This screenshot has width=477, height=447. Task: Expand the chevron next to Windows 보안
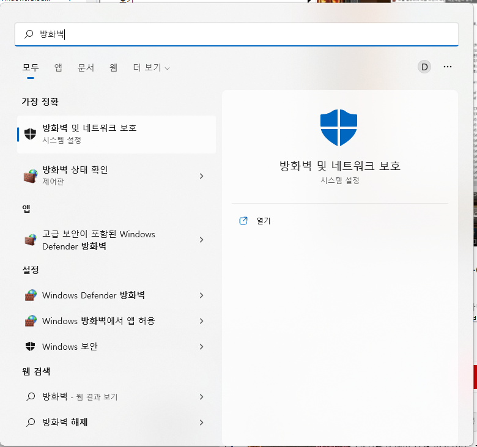coord(201,347)
